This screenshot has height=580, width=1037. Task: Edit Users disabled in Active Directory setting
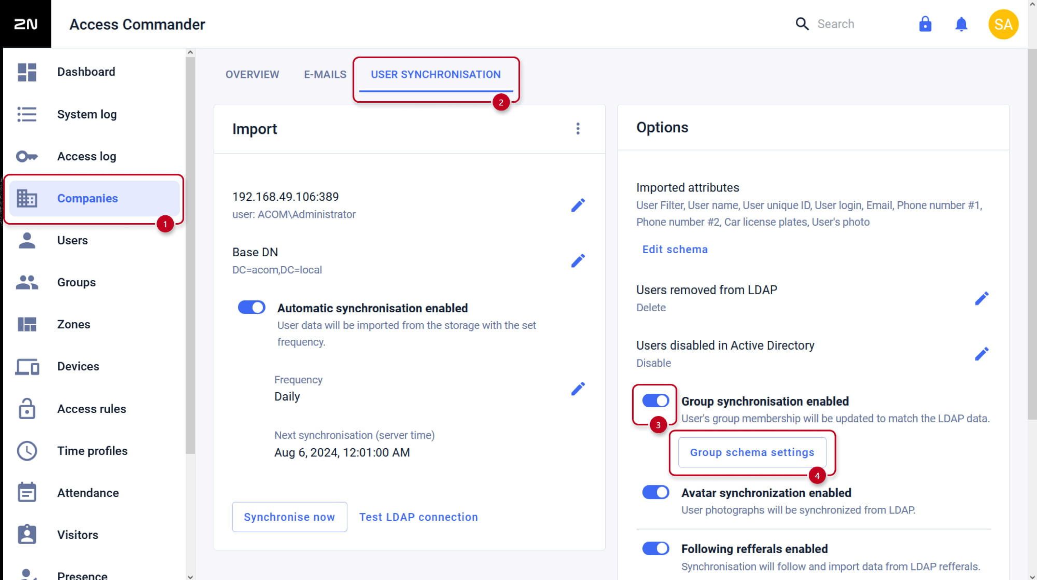click(x=982, y=354)
